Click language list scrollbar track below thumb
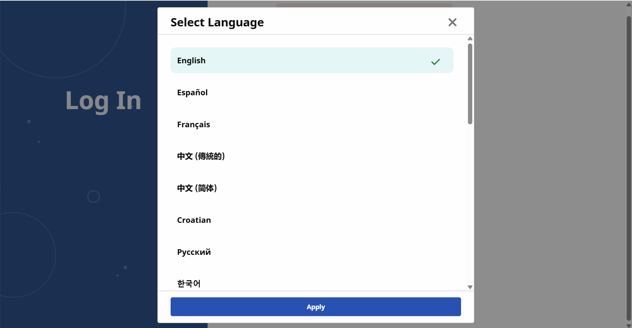Image resolution: width=632 pixels, height=328 pixels. pos(470,204)
